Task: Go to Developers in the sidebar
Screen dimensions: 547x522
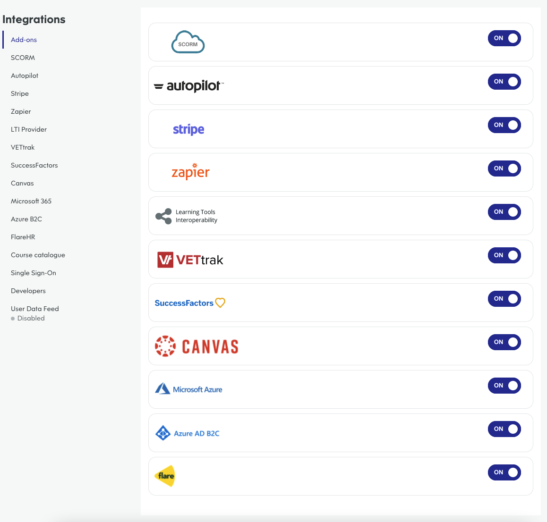Action: 28,291
